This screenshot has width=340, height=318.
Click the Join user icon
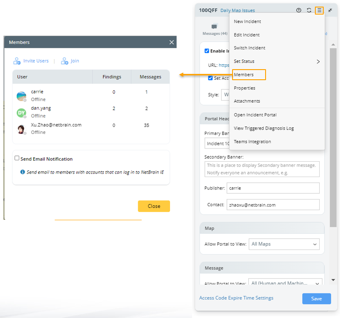[x=64, y=61]
